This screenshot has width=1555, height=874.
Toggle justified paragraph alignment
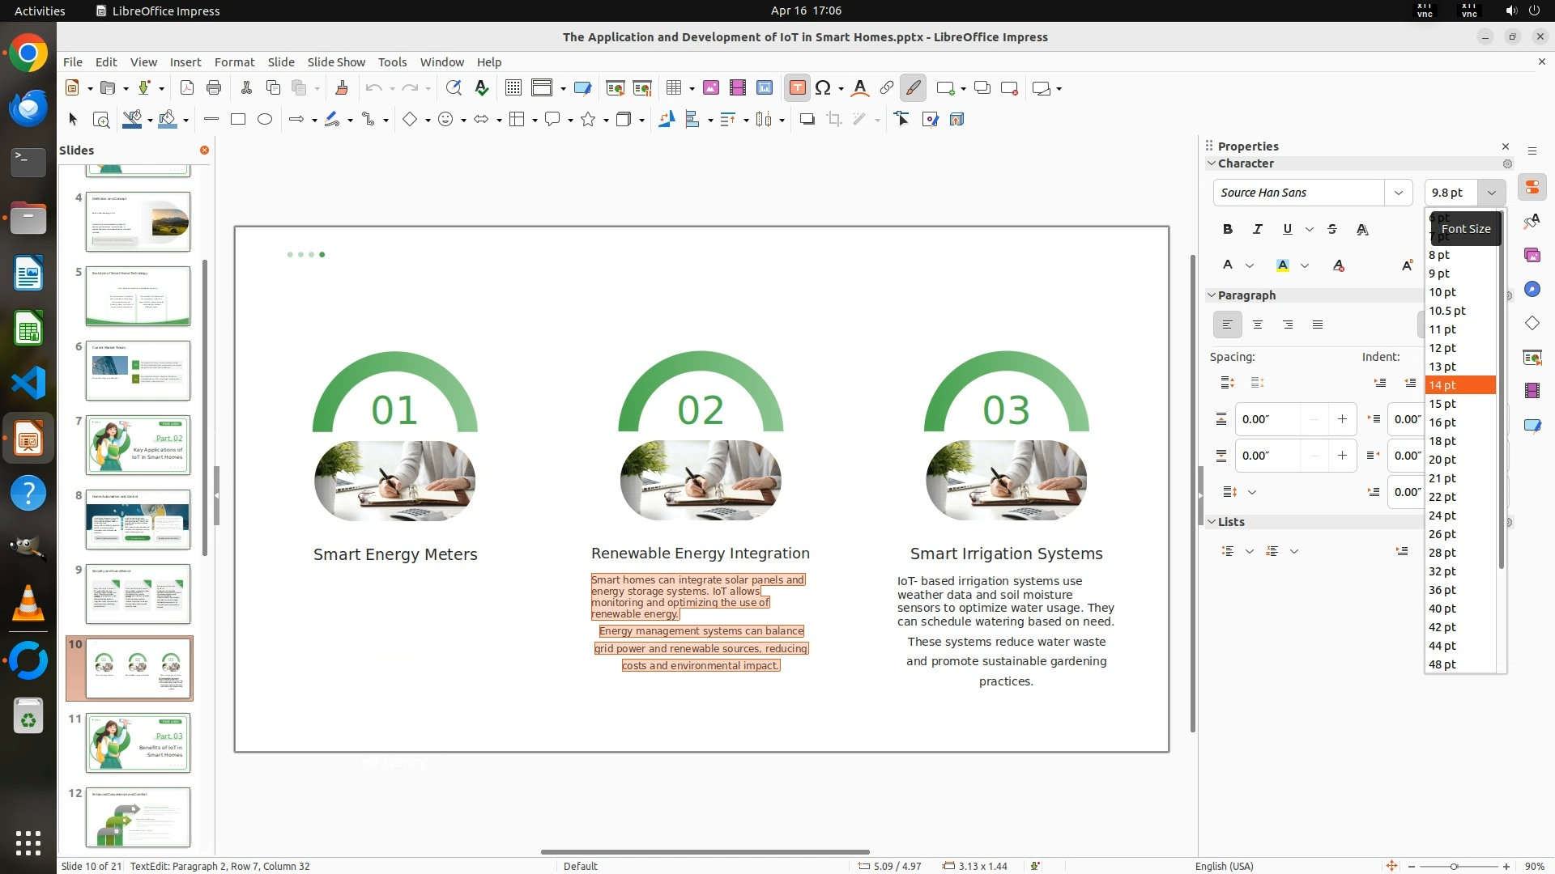tap(1318, 325)
